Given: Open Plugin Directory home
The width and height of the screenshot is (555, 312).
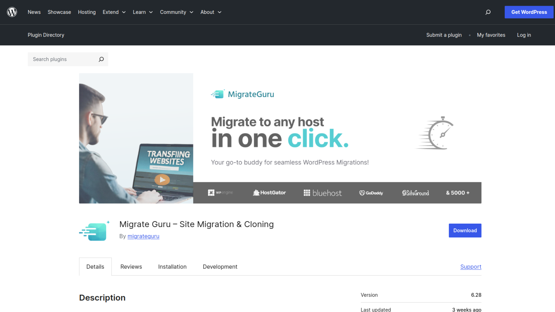Looking at the screenshot, I should point(46,35).
